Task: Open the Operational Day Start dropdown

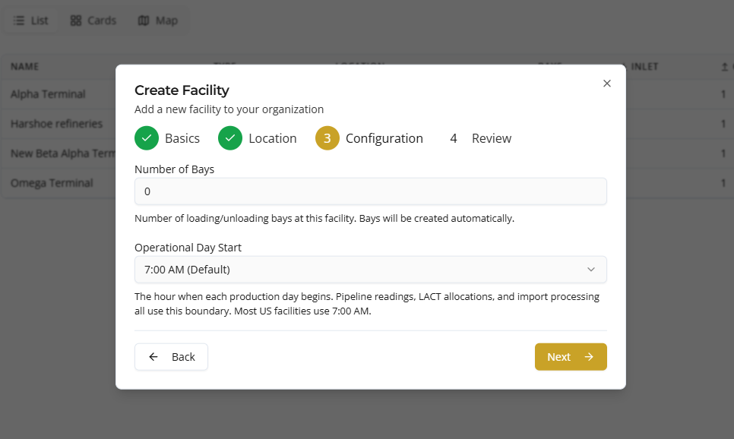Action: (x=370, y=270)
